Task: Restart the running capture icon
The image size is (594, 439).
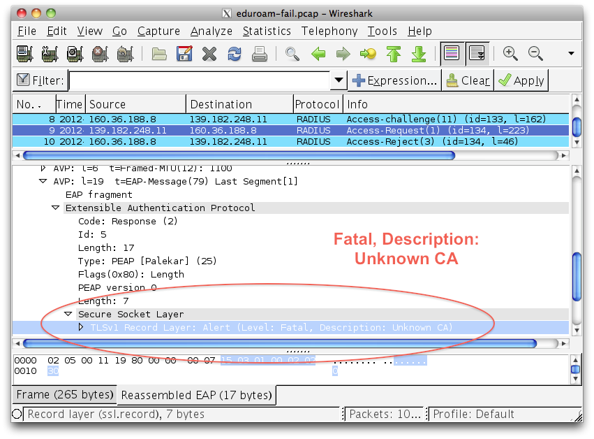Action: pyautogui.click(x=126, y=54)
